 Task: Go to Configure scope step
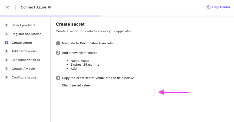point(24,77)
